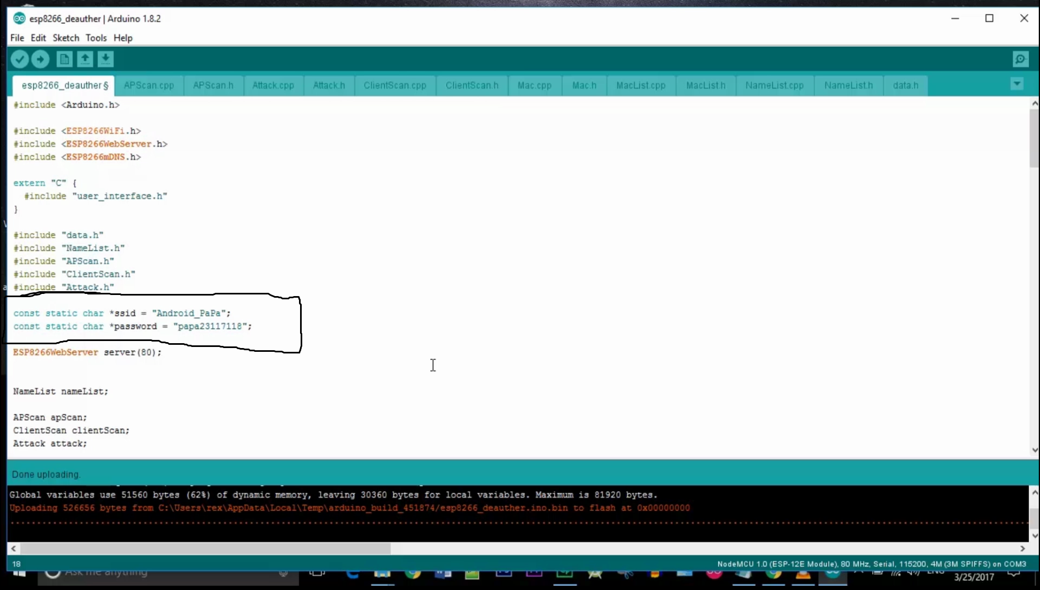Click the '#include "ClientScan.h"' code line
The width and height of the screenshot is (1040, 590).
pos(74,274)
